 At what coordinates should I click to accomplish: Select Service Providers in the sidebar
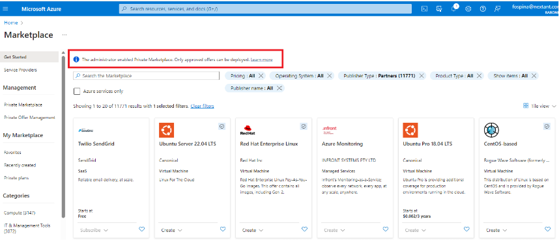20,70
